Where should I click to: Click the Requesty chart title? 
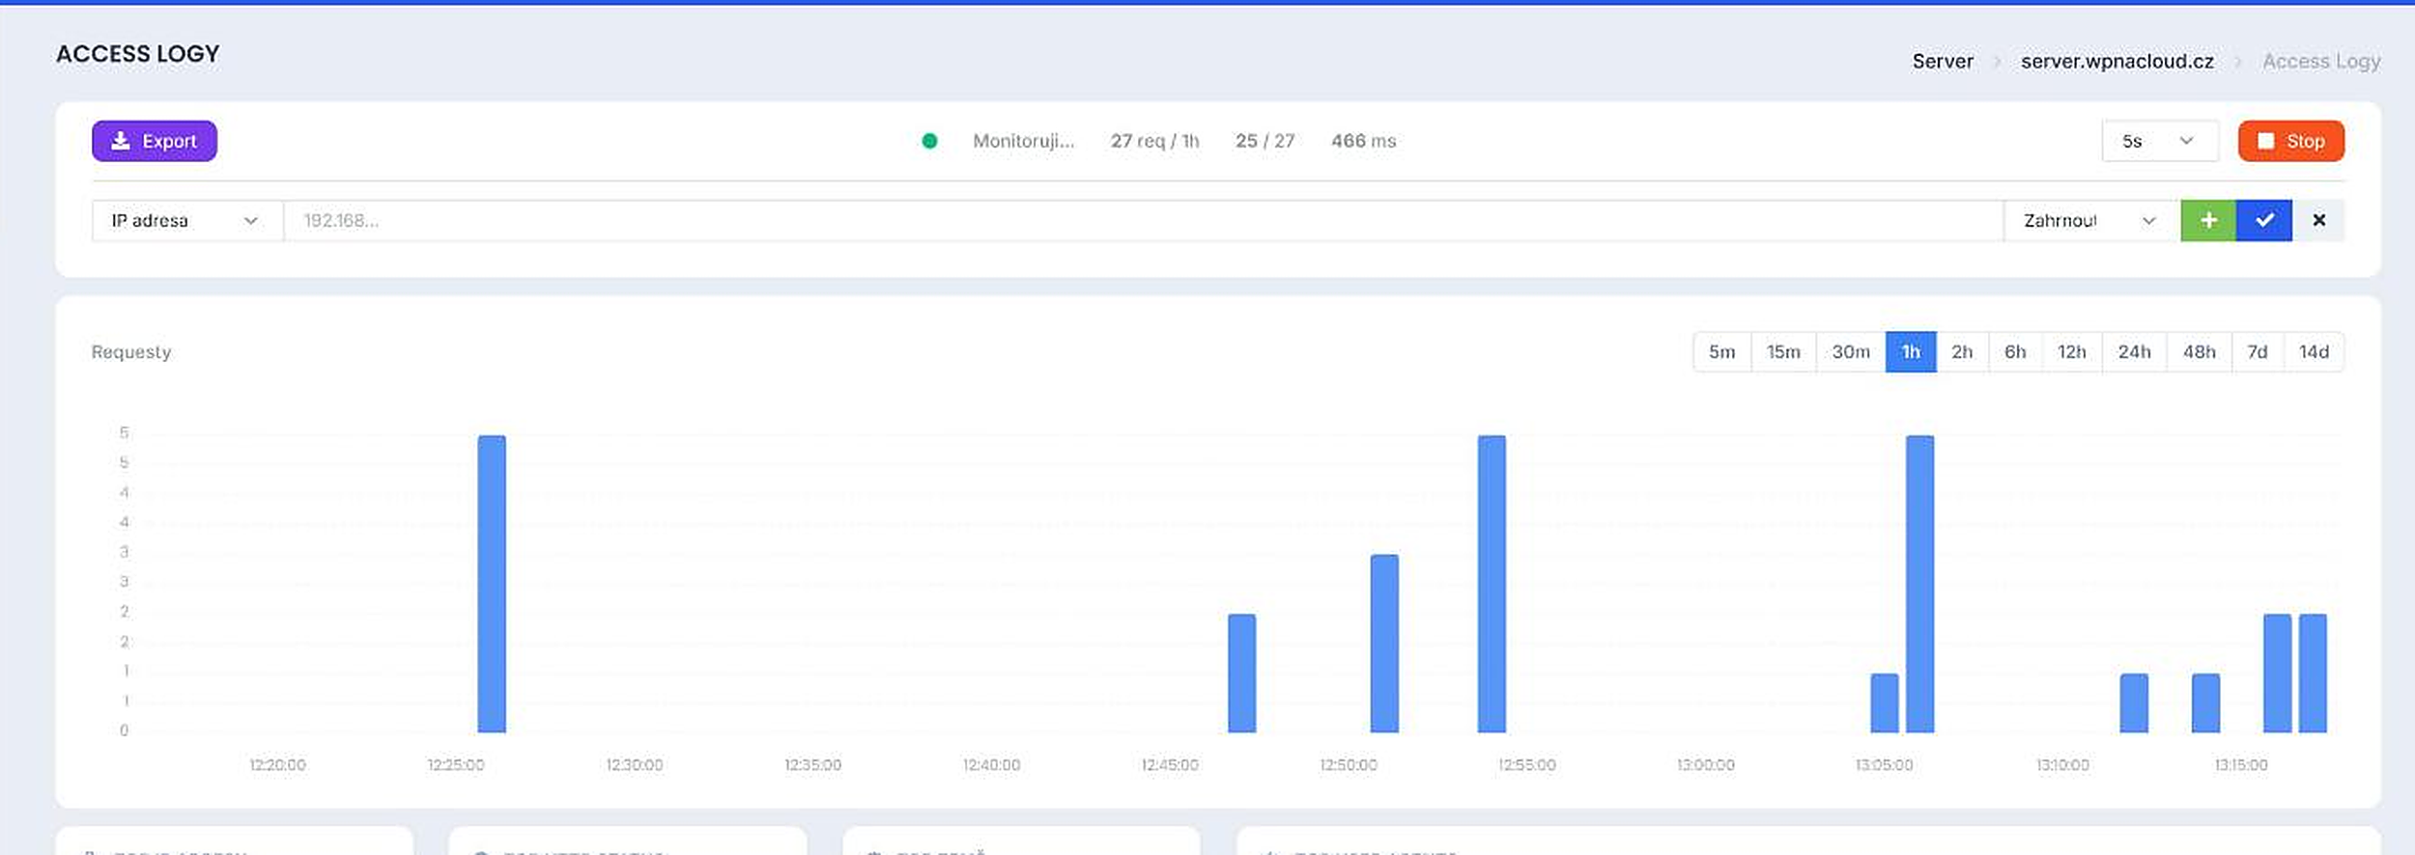click(x=131, y=352)
